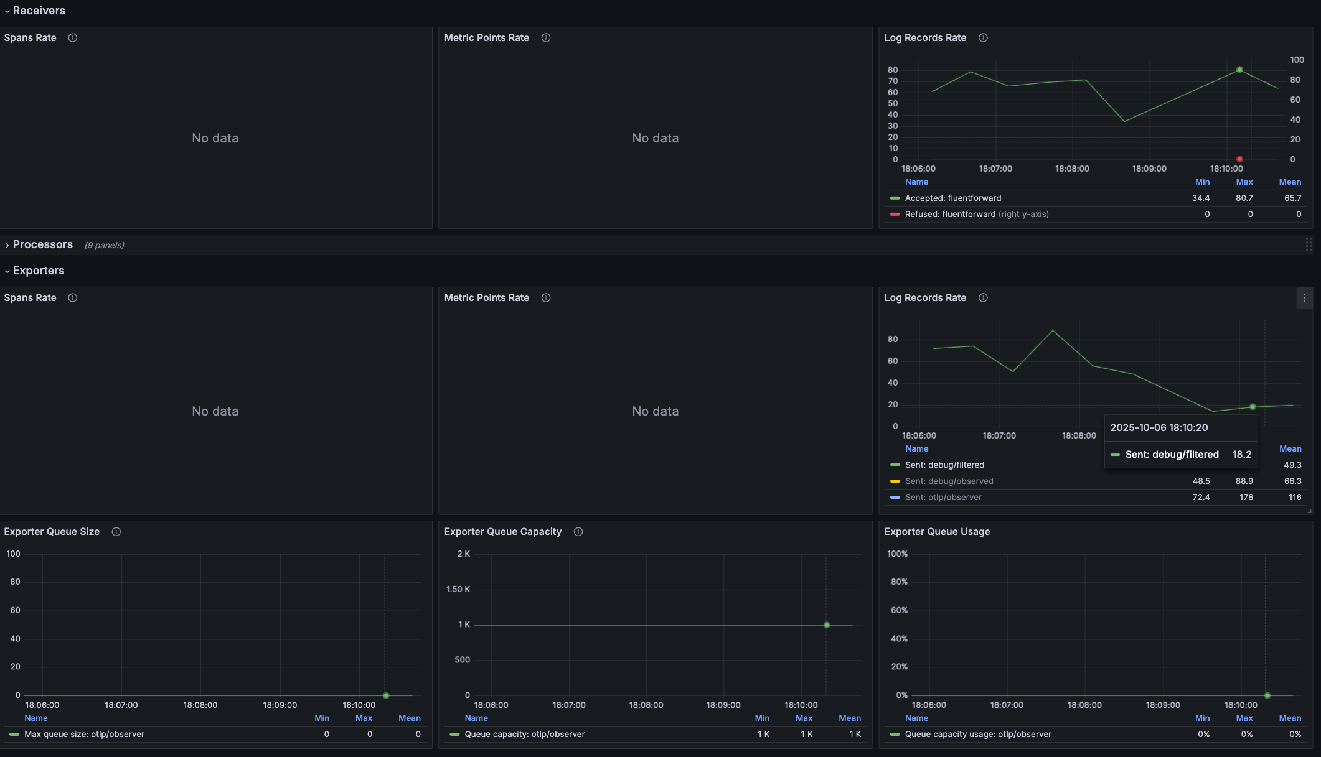Collapse the Receivers row

pos(39,11)
